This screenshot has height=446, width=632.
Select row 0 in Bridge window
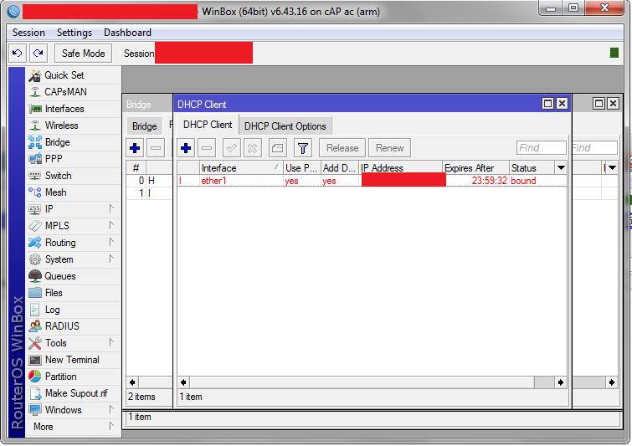(x=149, y=181)
